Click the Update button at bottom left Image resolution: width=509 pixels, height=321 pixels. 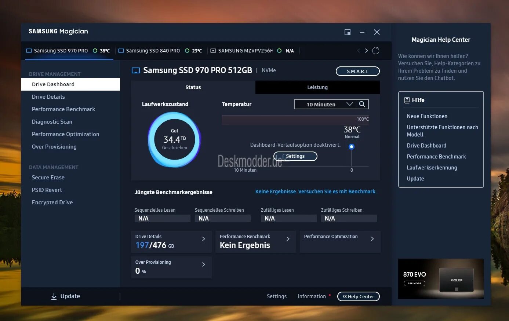tap(65, 296)
